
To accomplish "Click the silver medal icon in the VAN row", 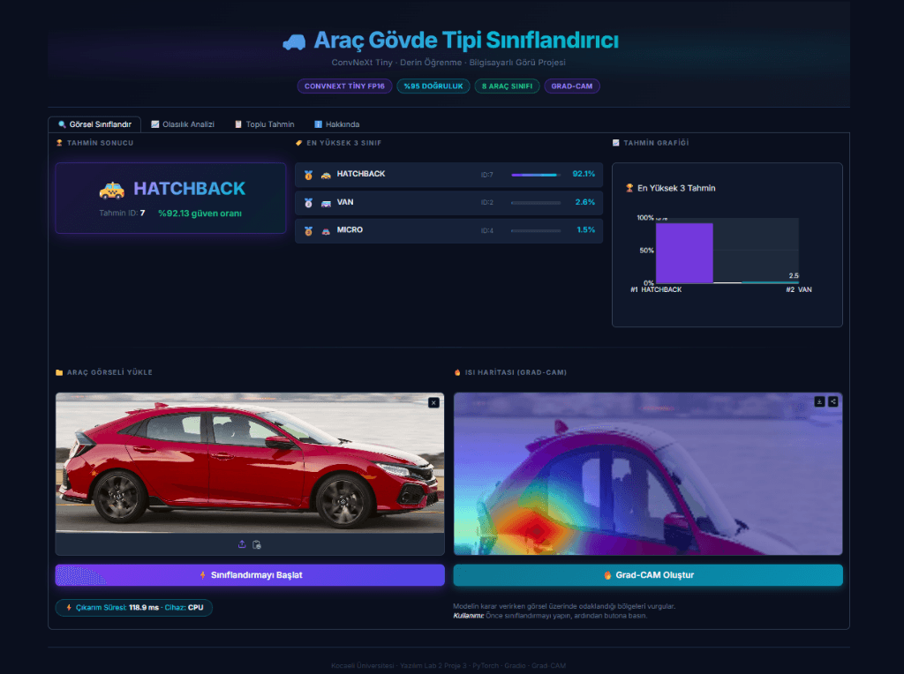I will tap(308, 203).
